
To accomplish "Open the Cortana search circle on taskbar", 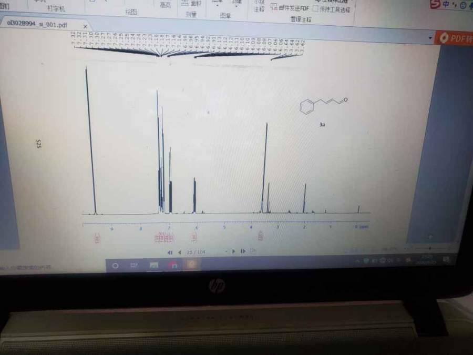I will 115,266.
